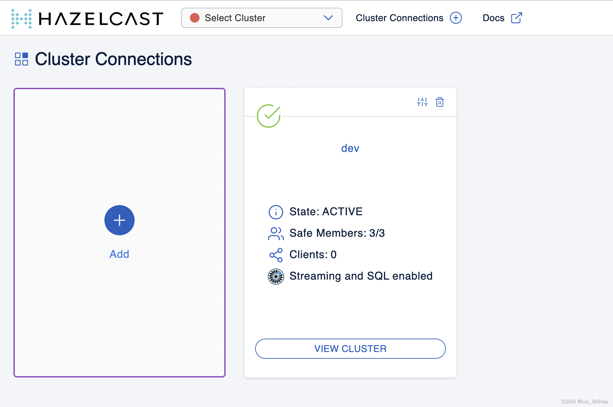The image size is (613, 407).
Task: Click the 'State: ACTIVE' text
Action: coord(326,212)
